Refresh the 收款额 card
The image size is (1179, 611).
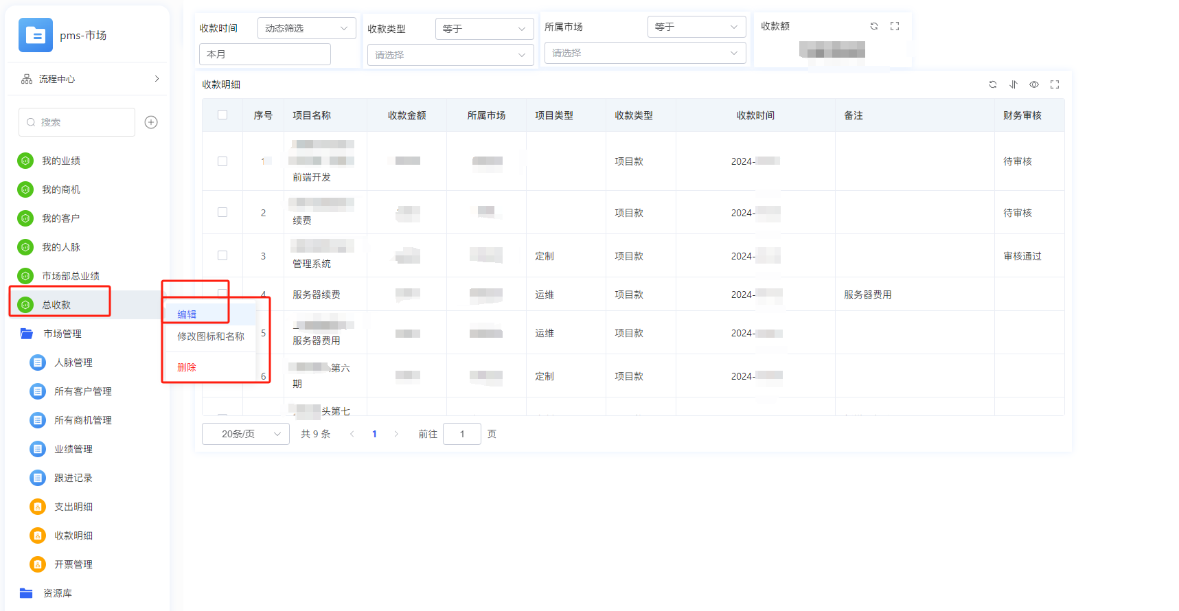pos(873,26)
